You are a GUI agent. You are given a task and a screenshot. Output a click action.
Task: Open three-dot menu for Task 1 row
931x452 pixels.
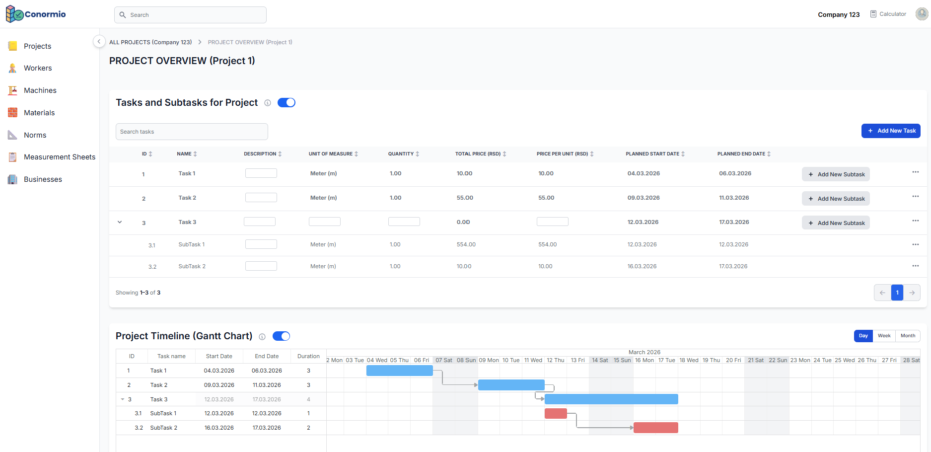(x=915, y=172)
